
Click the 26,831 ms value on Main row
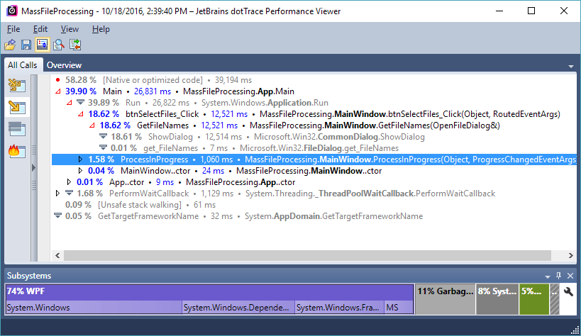(x=153, y=91)
